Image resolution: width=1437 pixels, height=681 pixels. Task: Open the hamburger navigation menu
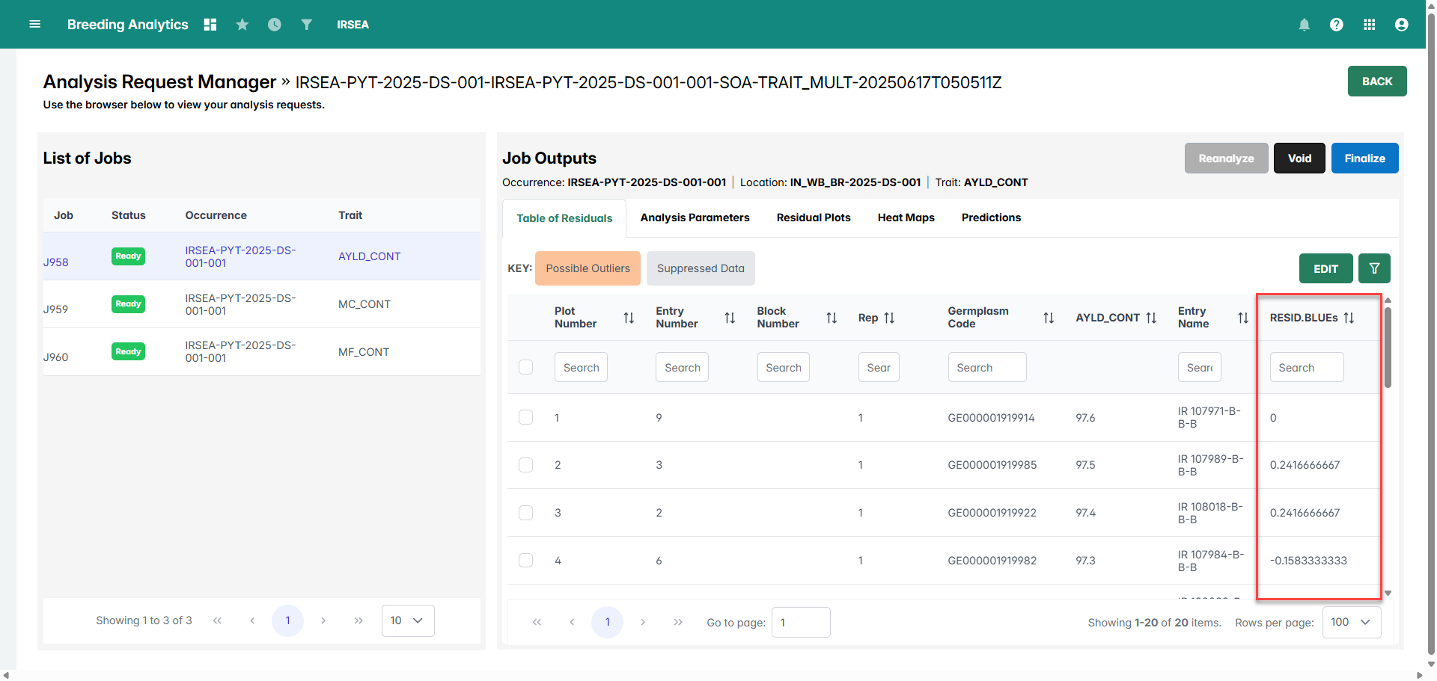click(34, 25)
